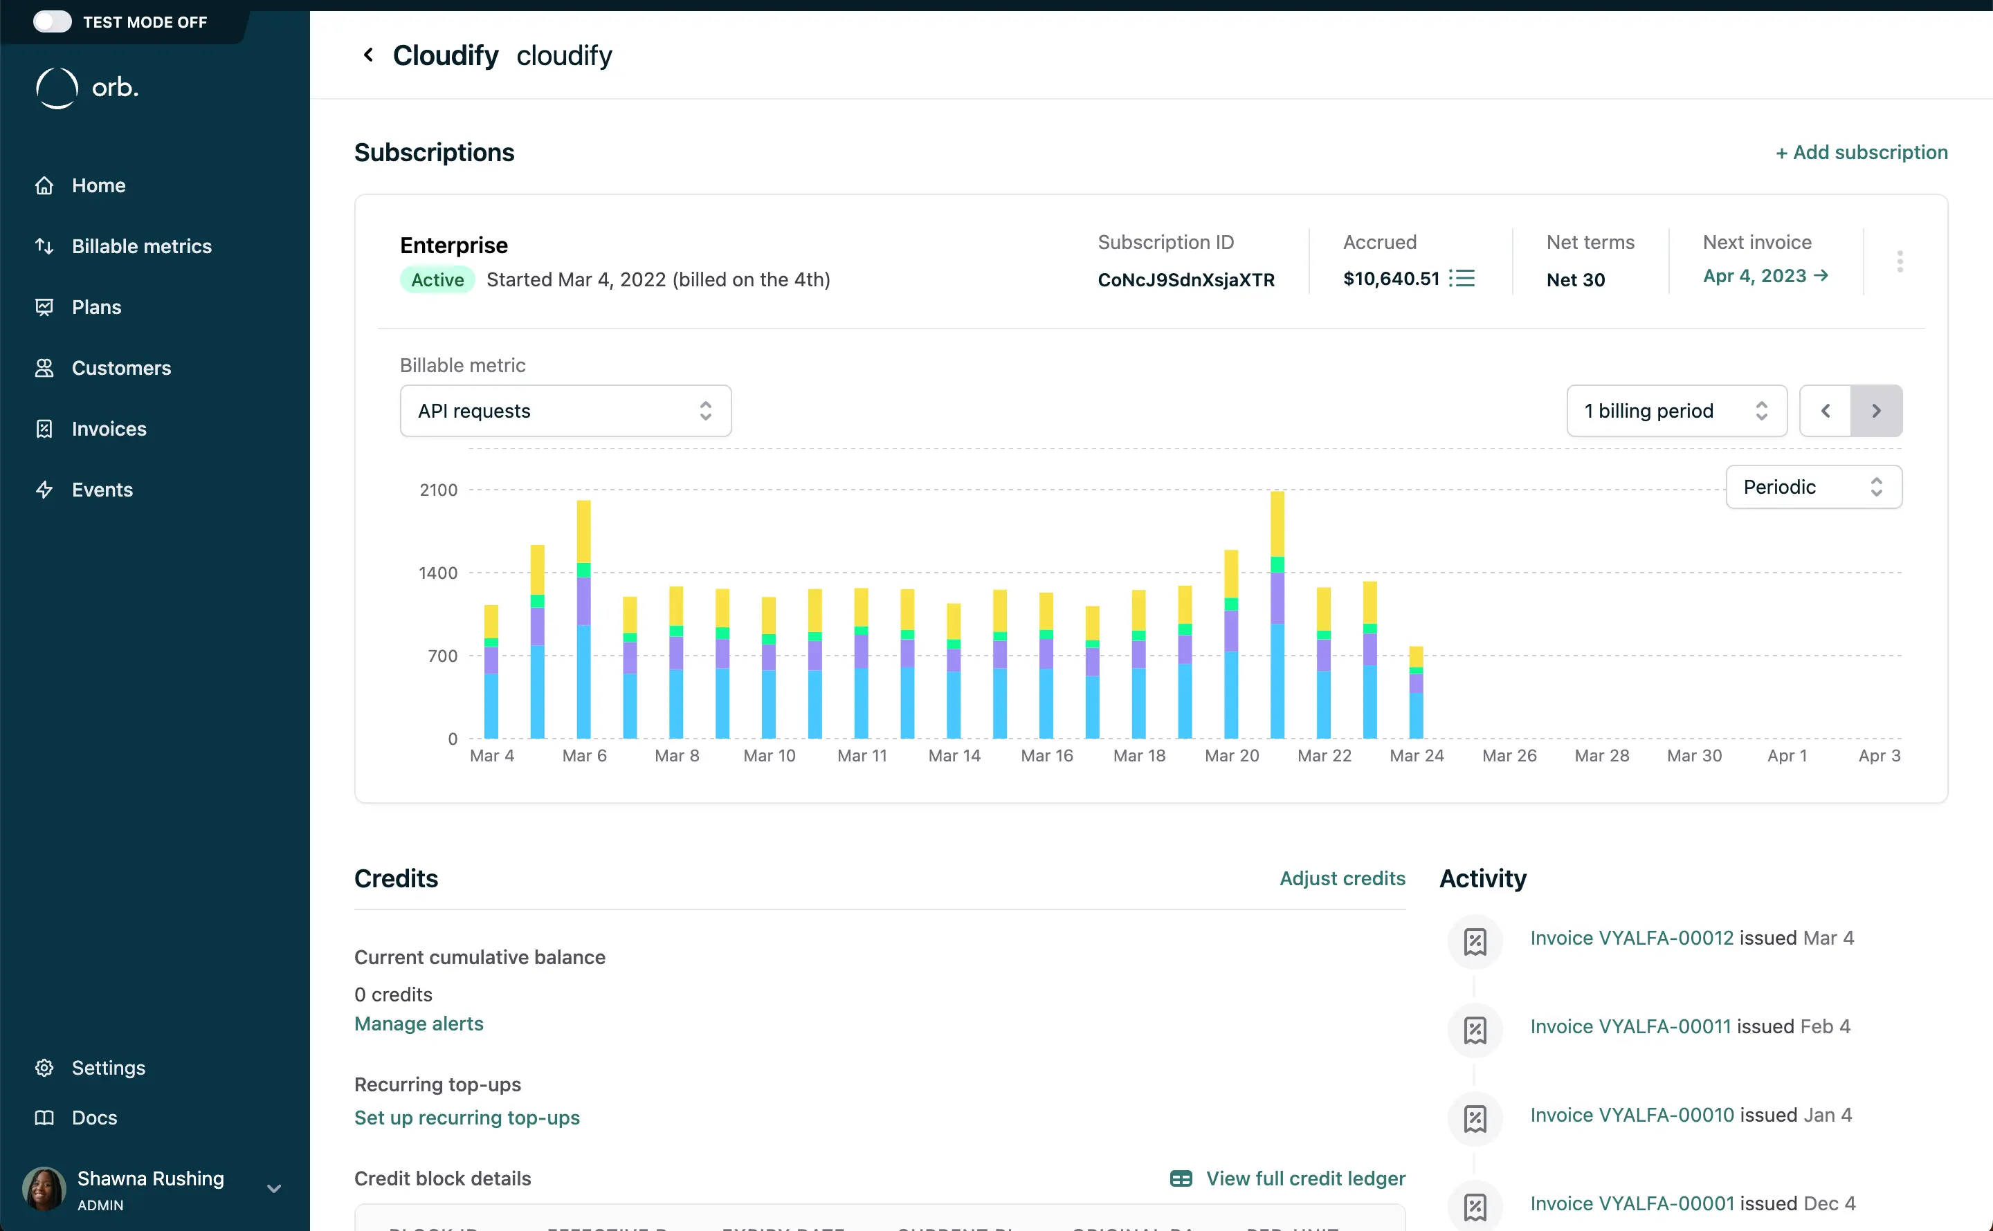Open the Invoices sidebar icon
1993x1231 pixels.
pos(45,429)
